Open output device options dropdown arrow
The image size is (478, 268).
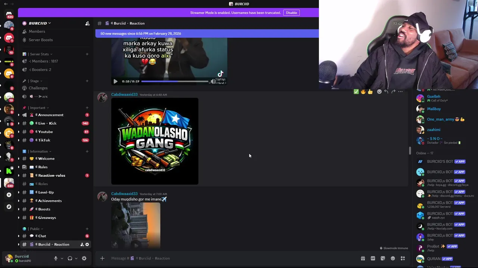76,258
